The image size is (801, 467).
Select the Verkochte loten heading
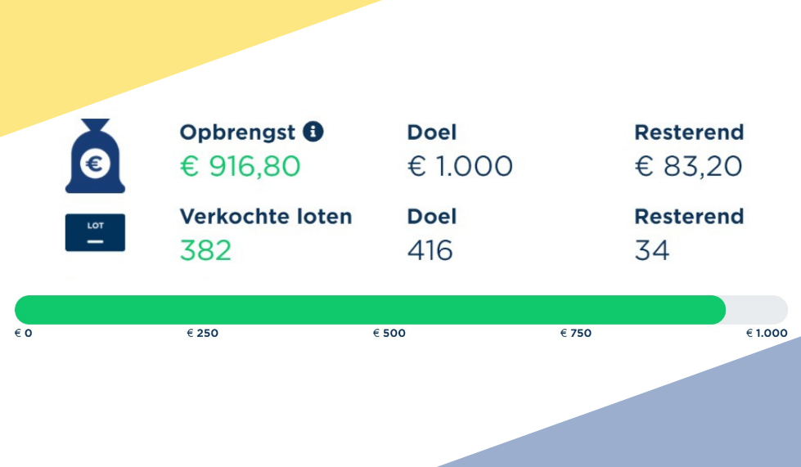point(266,217)
